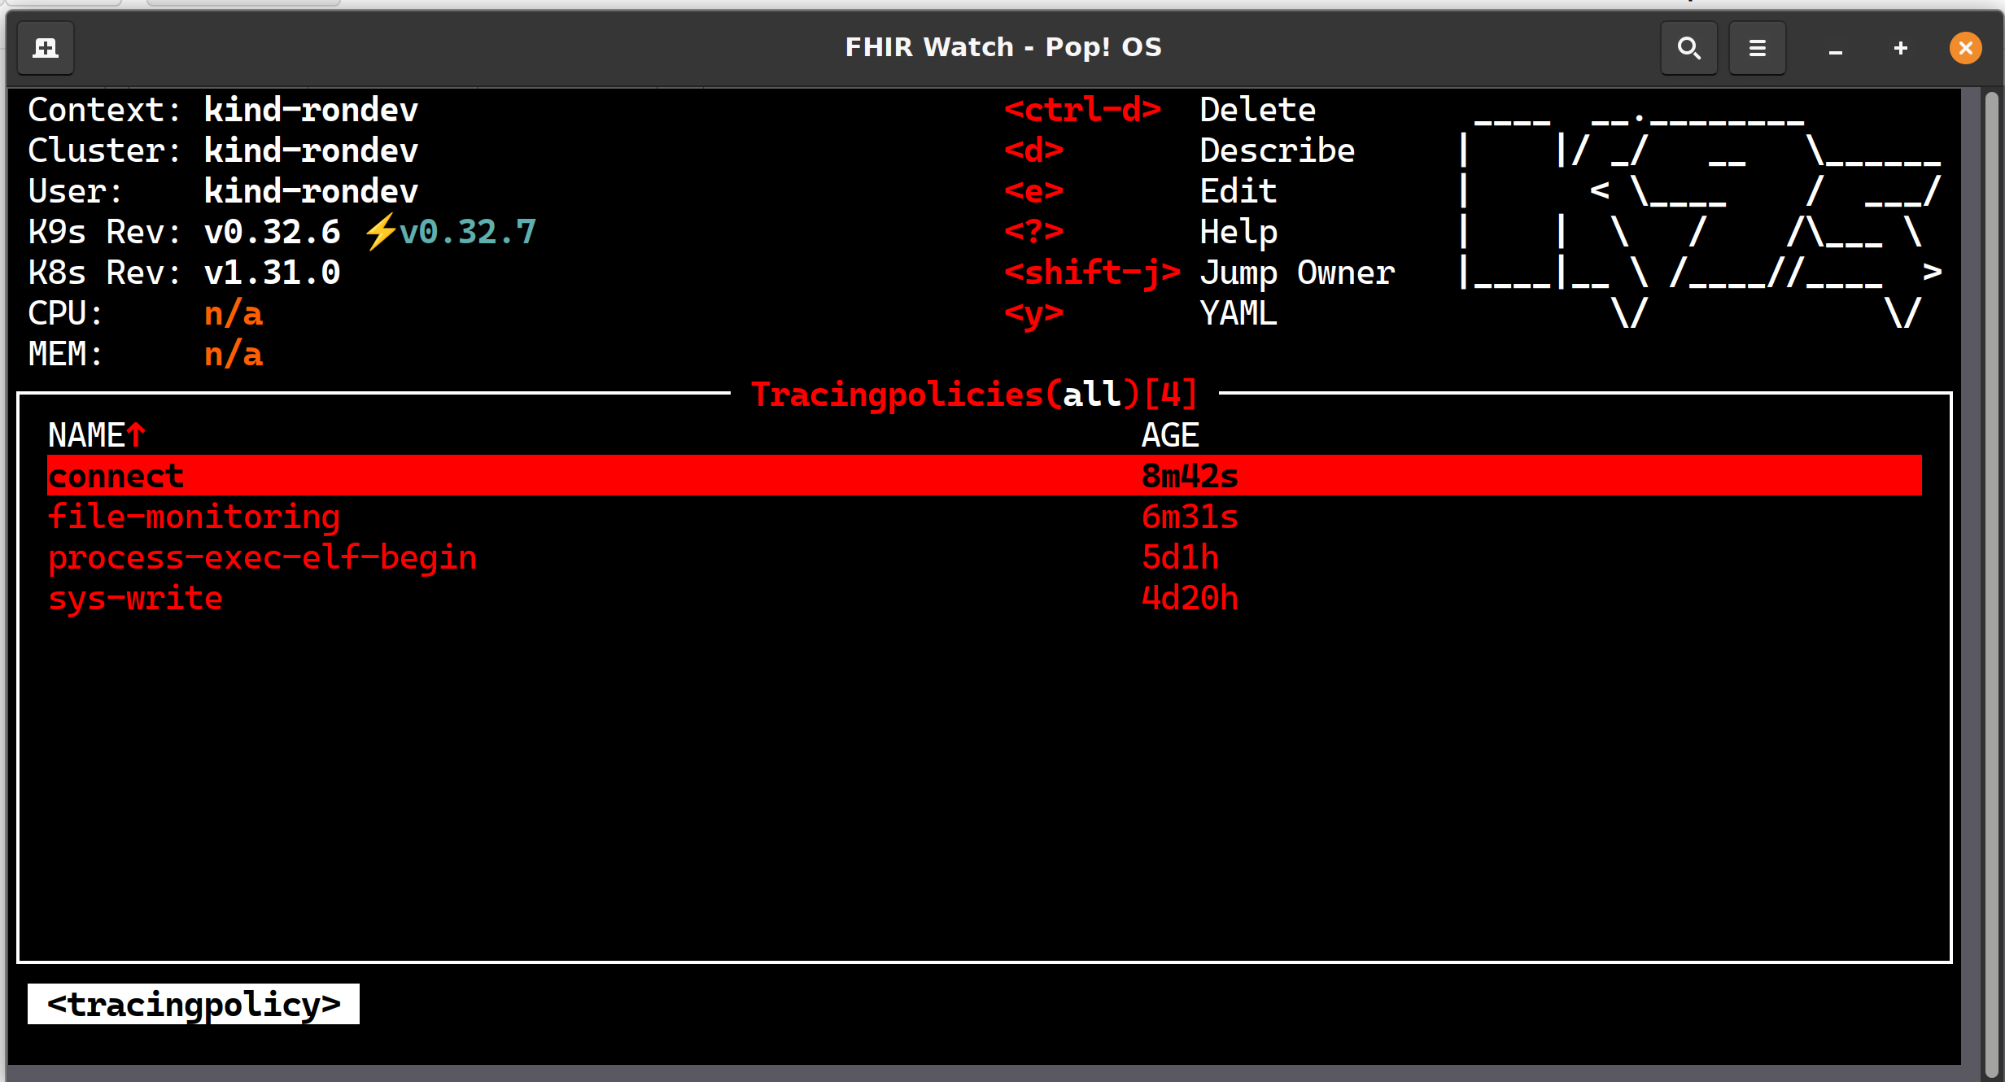Viewport: 2005px width, 1082px height.
Task: Close the window with orange X
Action: tap(1965, 48)
